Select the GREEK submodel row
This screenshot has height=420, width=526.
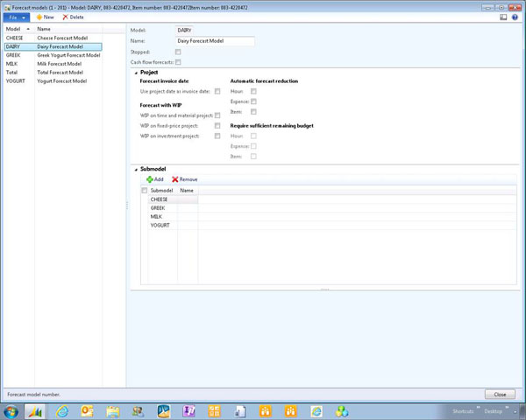pyautogui.click(x=173, y=208)
